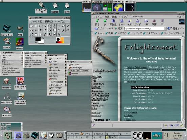This screenshot has width=187, height=140.
Task: Select the Airbrush tool in GIMP toolbox
Action: [32, 34]
